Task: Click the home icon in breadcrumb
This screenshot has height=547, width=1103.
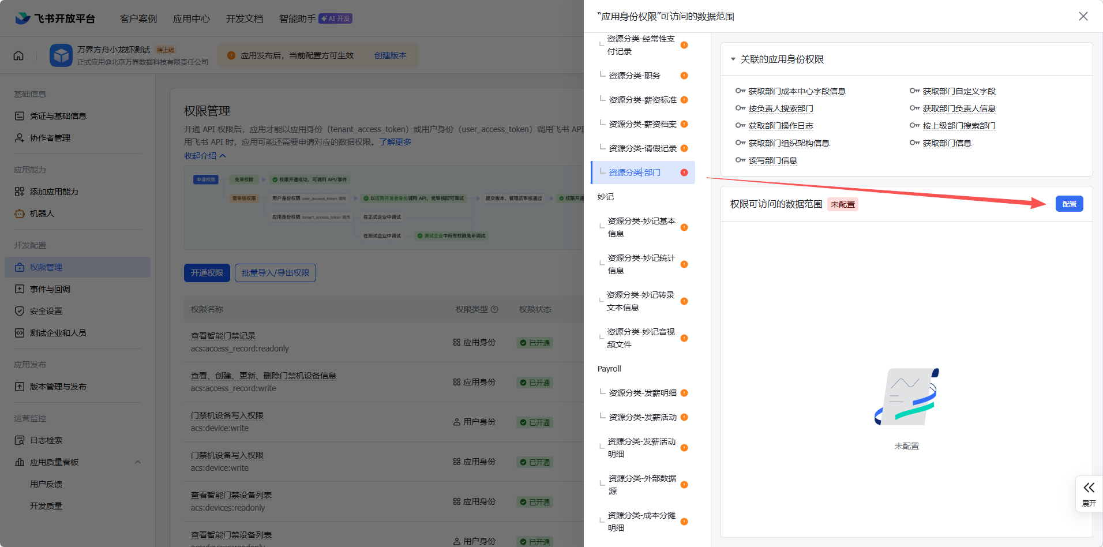Action: 18,55
